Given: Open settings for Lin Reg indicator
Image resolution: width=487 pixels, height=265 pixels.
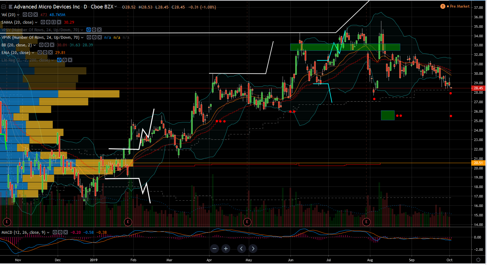Looking at the screenshot, I should click(x=65, y=60).
